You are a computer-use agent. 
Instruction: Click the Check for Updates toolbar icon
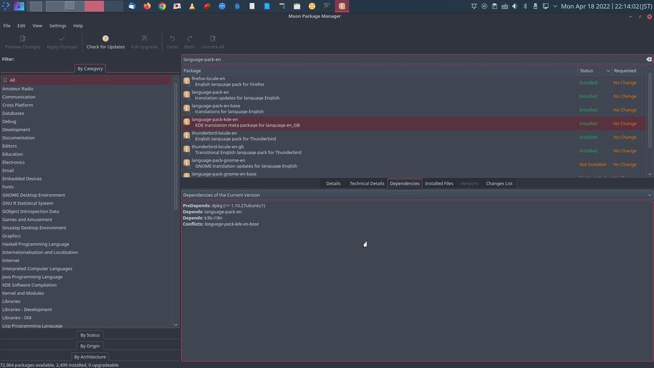pos(105,39)
